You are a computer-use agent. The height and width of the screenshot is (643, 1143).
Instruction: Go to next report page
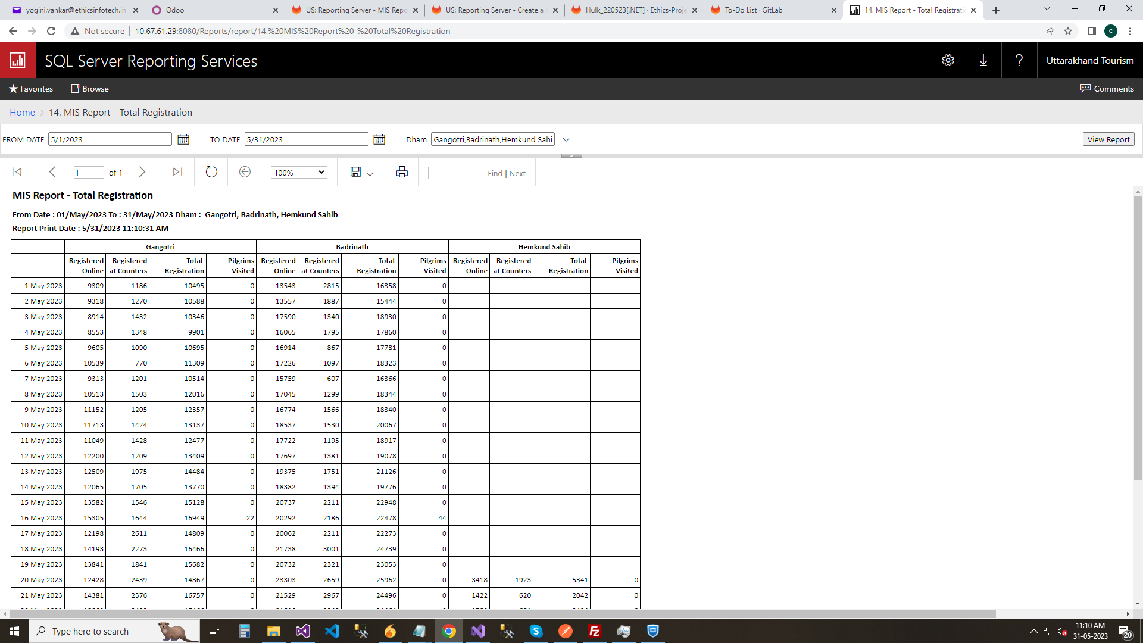point(142,172)
